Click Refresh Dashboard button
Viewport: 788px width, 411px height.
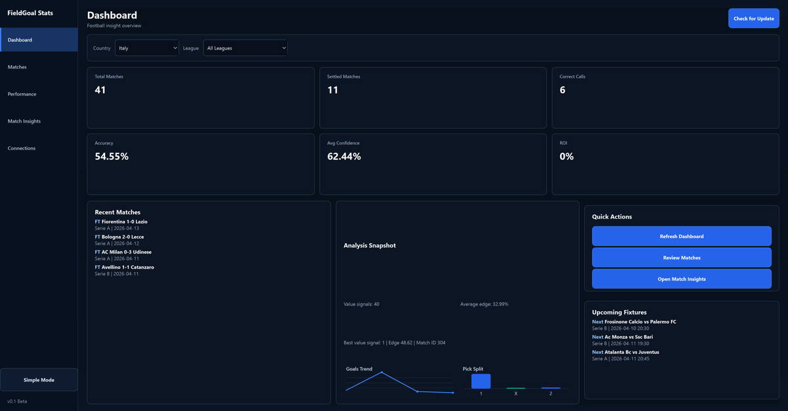(682, 237)
